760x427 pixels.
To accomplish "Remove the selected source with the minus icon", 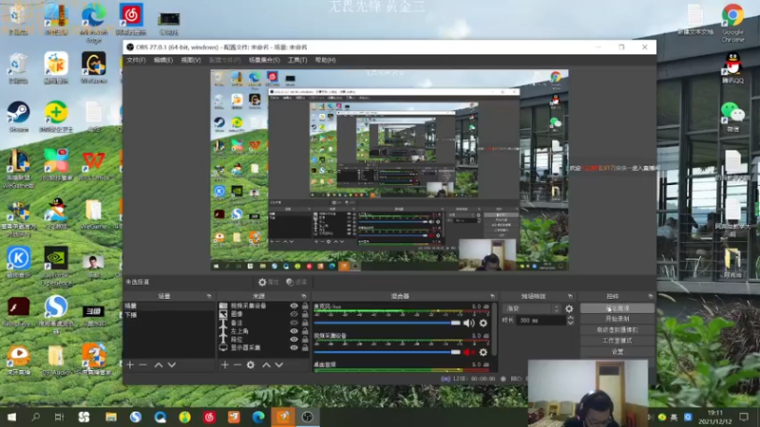I will coord(237,364).
